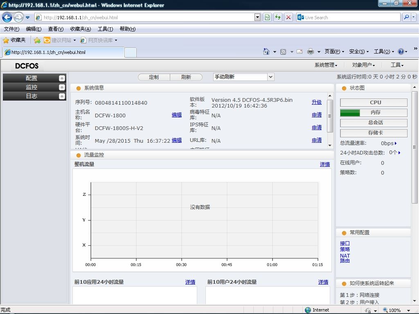This screenshot has width=419, height=314.
Task: Click the green Refresh page icon
Action: (x=278, y=18)
